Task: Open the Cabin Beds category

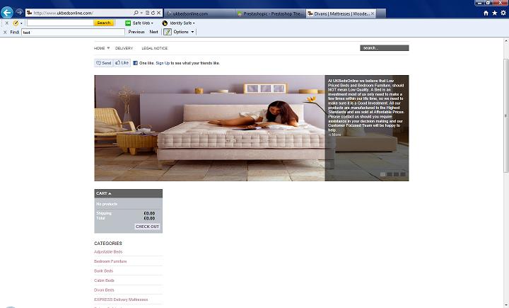Action: (x=104, y=280)
